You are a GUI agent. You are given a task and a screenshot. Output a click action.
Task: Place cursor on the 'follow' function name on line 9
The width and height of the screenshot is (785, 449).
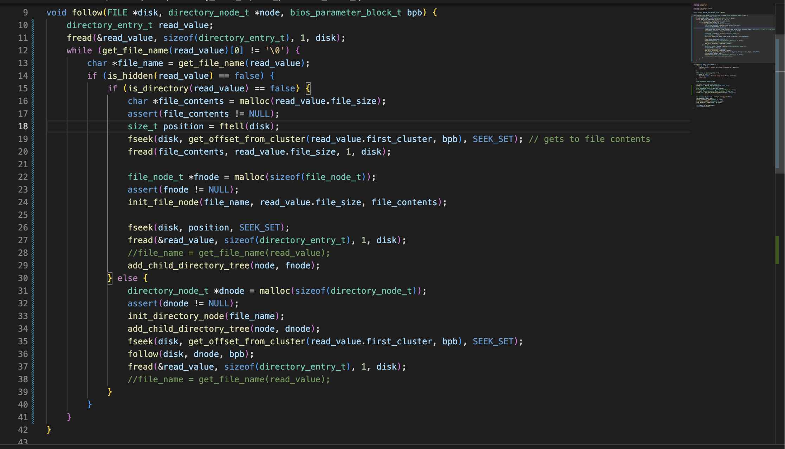[87, 13]
